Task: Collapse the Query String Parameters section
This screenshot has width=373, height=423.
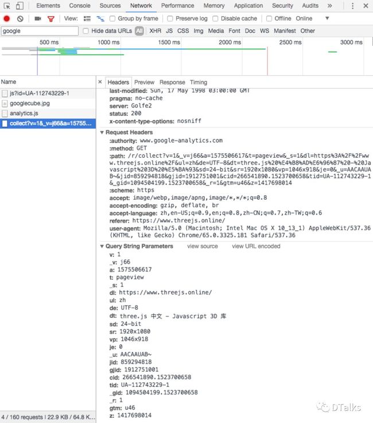Action: tap(102, 246)
